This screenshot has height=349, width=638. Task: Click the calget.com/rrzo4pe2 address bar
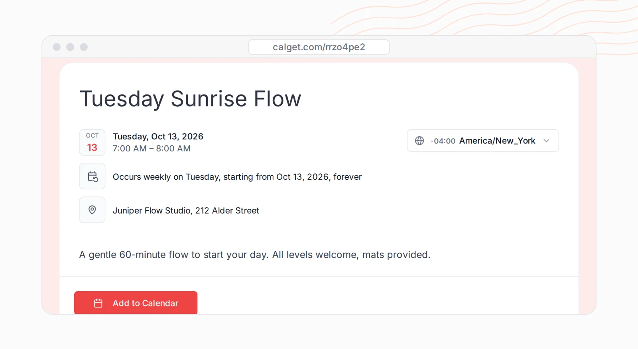pyautogui.click(x=319, y=47)
